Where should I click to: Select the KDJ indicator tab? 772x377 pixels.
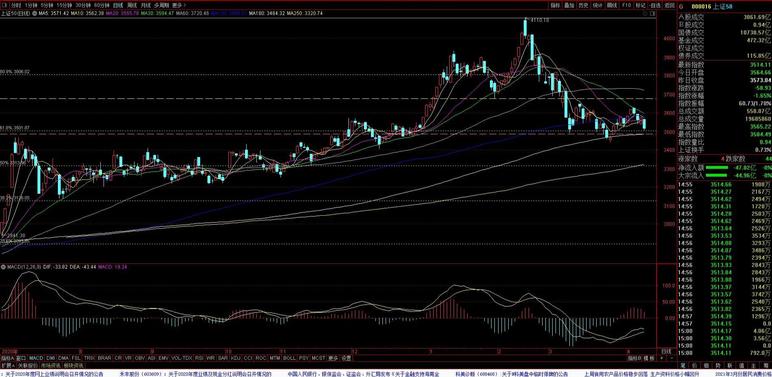pos(236,358)
